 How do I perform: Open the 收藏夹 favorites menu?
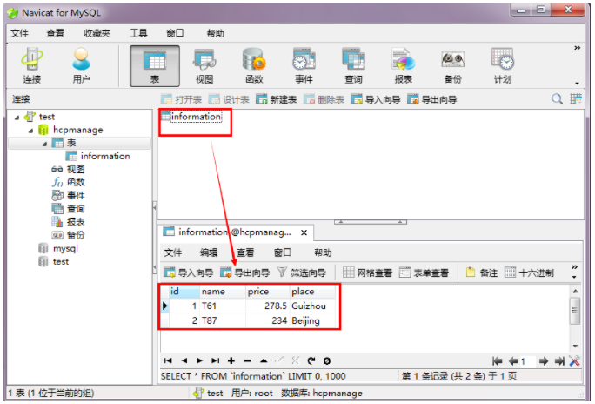97,33
